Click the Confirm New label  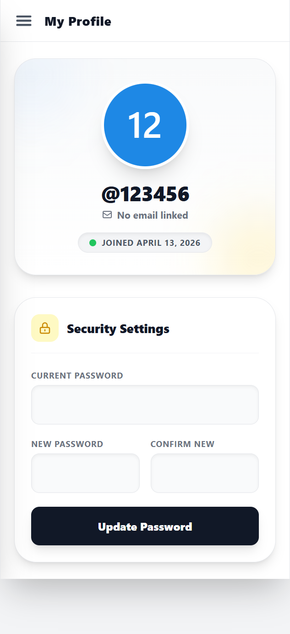click(x=182, y=444)
